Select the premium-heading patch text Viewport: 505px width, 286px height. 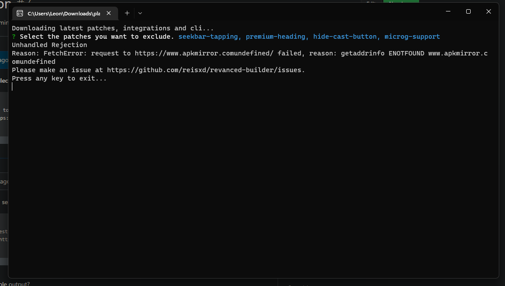coord(275,36)
